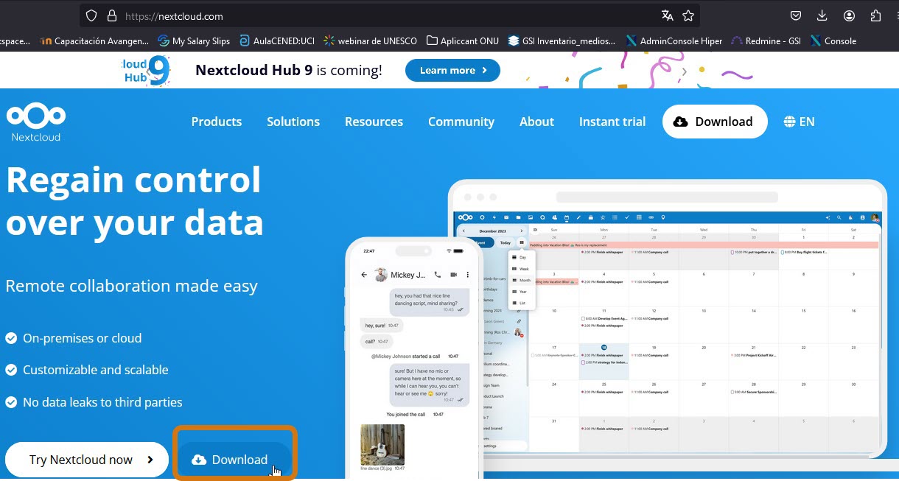
Task: Click 'No data leaks to third parties' text
Action: pos(102,402)
